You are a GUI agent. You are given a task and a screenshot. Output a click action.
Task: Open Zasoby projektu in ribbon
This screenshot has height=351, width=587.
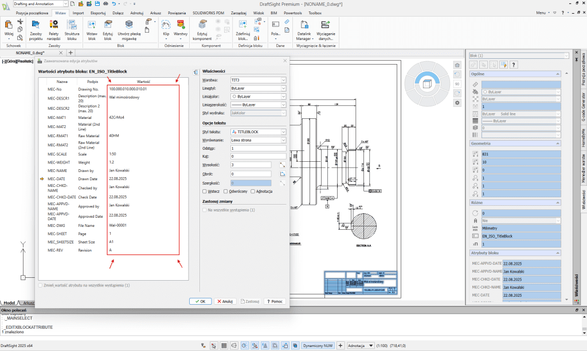click(36, 30)
